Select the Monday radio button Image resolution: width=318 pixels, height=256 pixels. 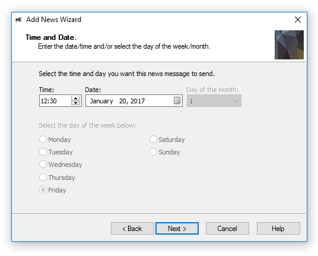pos(43,140)
